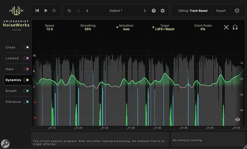Click the analysis progress help text
247x149 pixels.
(99, 143)
